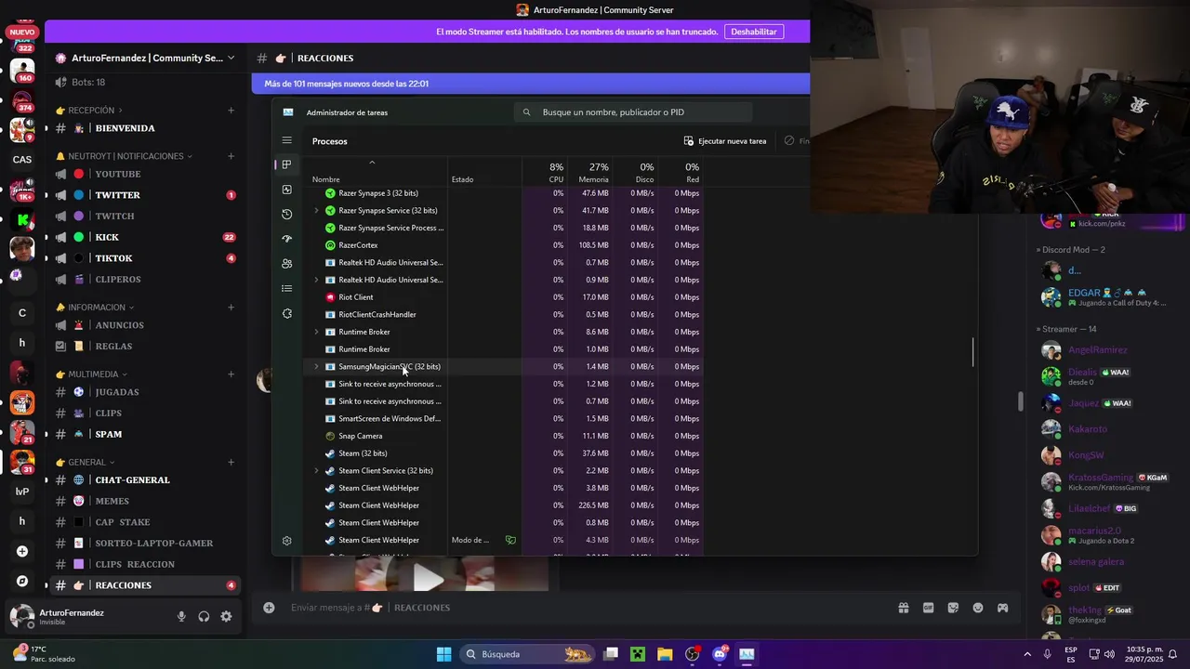The image size is (1190, 669).
Task: Toggle the taskbar microphone tray icon
Action: (1048, 654)
